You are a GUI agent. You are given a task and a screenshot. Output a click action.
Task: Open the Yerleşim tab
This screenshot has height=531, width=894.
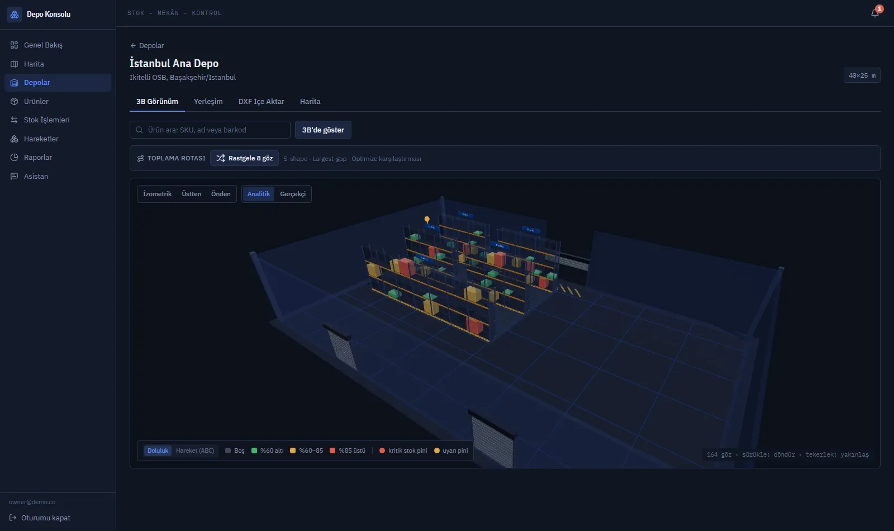pyautogui.click(x=208, y=102)
